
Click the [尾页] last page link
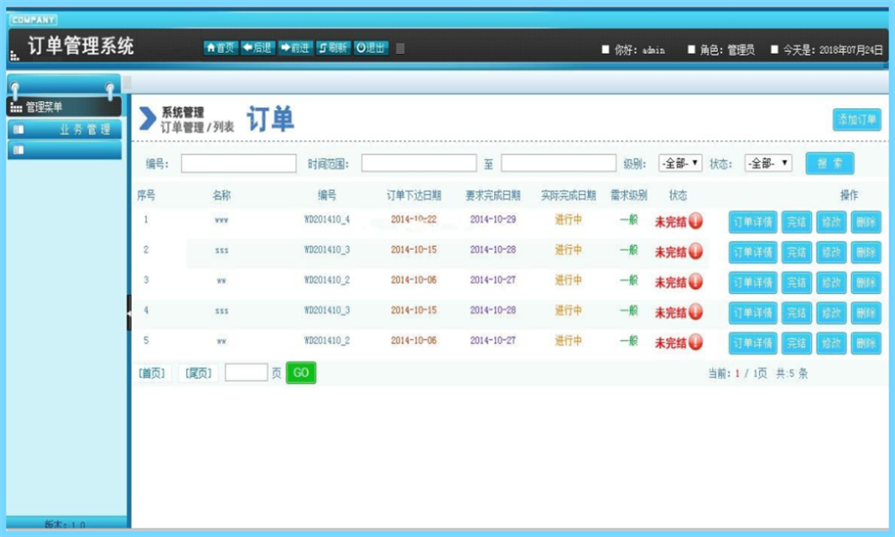(198, 373)
